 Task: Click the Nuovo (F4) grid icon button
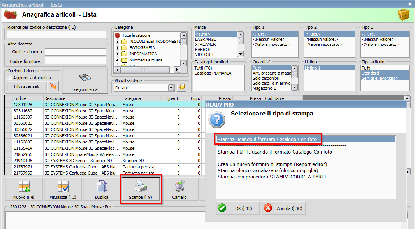(24, 189)
